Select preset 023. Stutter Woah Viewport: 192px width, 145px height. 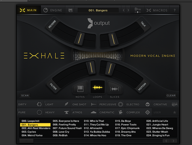157,132
